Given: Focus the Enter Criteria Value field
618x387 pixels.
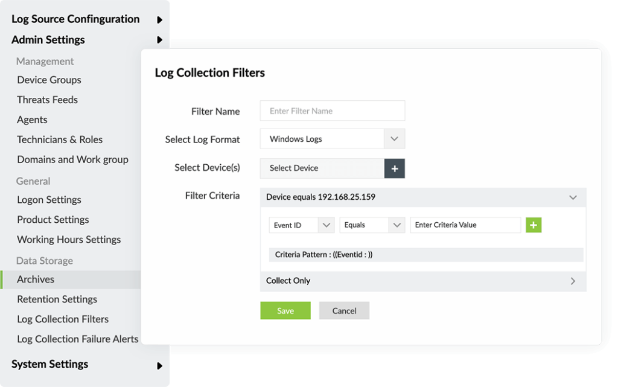Looking at the screenshot, I should (465, 225).
